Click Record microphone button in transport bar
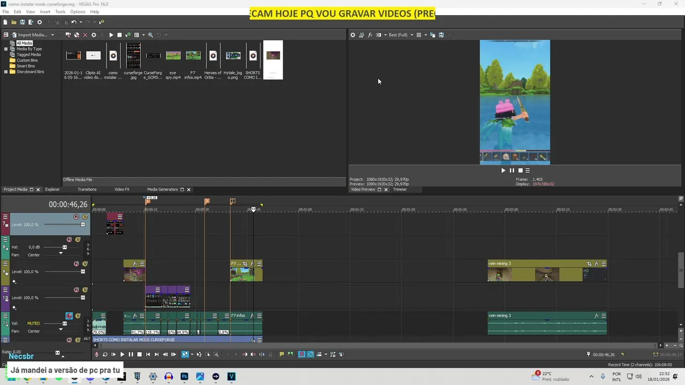Screen dimensions: 685x385 97,355
